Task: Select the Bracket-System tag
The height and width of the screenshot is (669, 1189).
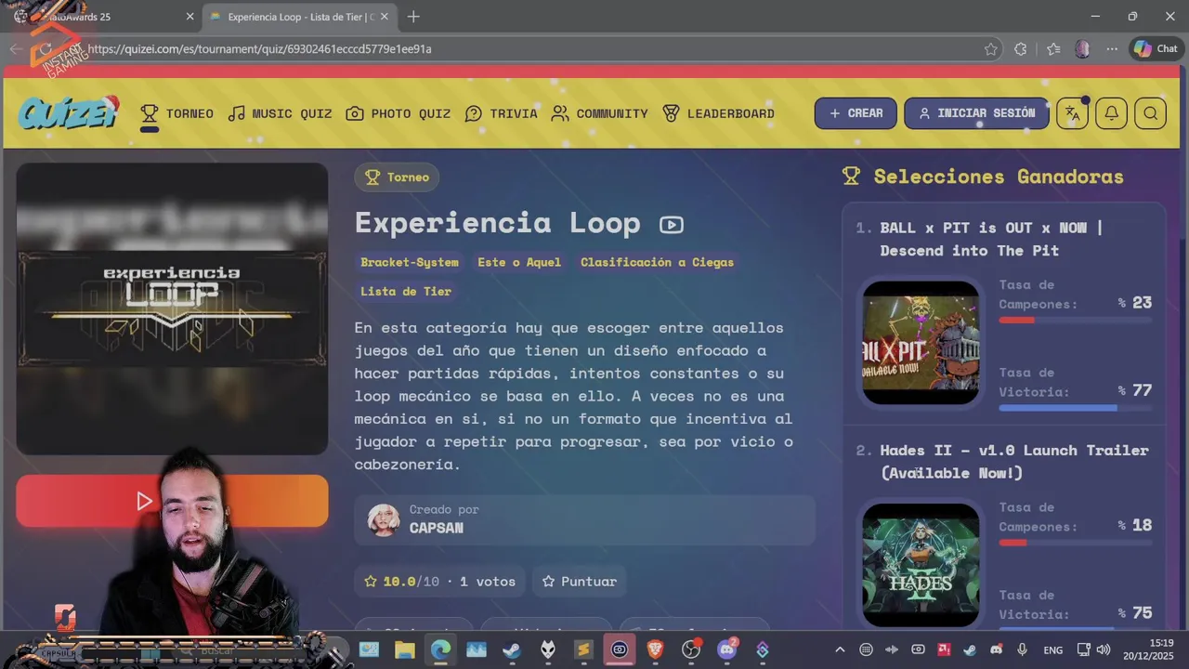Action: tap(410, 262)
